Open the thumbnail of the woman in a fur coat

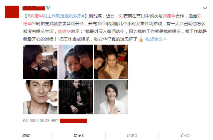point(111,62)
